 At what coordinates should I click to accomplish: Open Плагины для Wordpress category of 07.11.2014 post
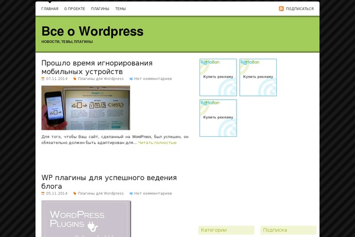101,79
